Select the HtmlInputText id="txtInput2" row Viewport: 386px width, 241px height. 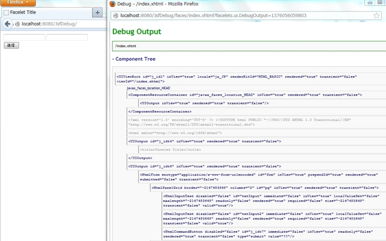click(274, 218)
